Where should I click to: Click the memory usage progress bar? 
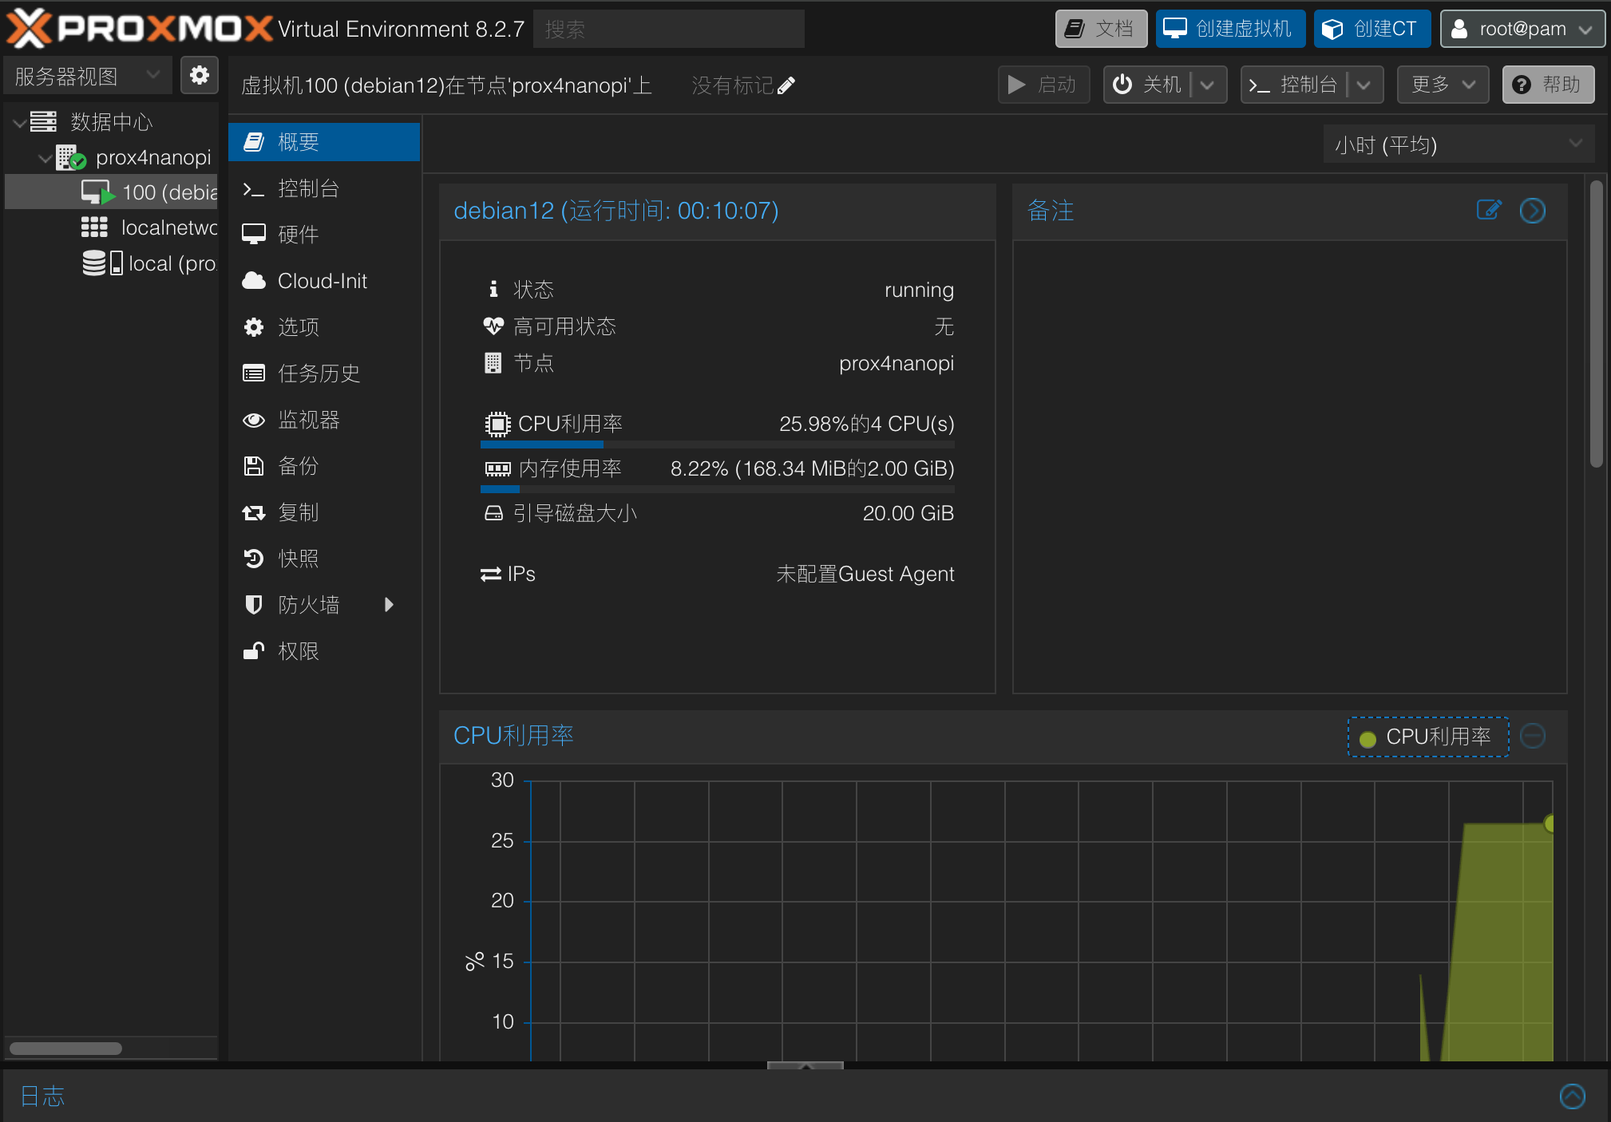[x=718, y=488]
